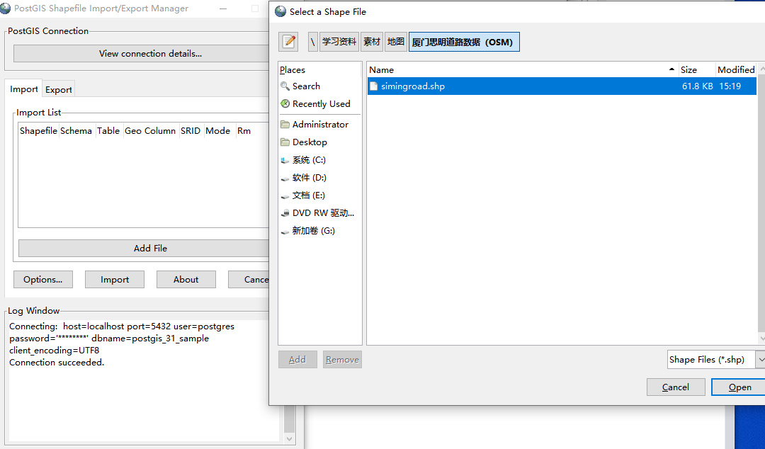Click the 15:19 modified time
The height and width of the screenshot is (449, 765).
[730, 86]
